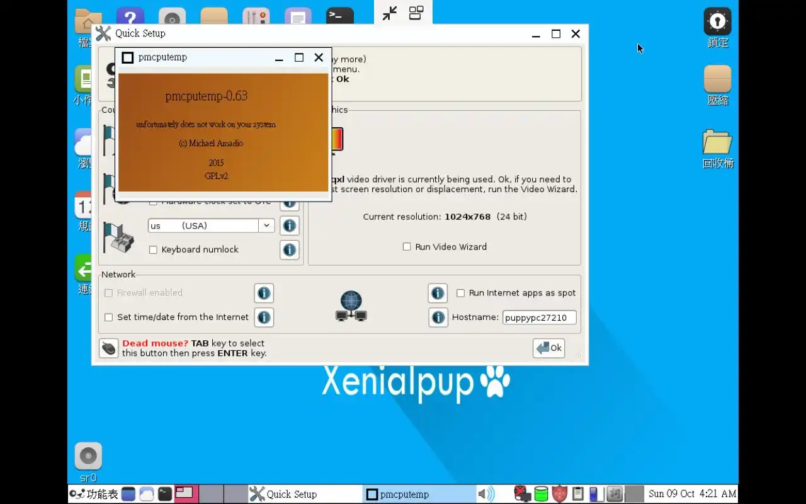The width and height of the screenshot is (806, 504).
Task: Select the dead mouse icon button
Action: tap(109, 348)
